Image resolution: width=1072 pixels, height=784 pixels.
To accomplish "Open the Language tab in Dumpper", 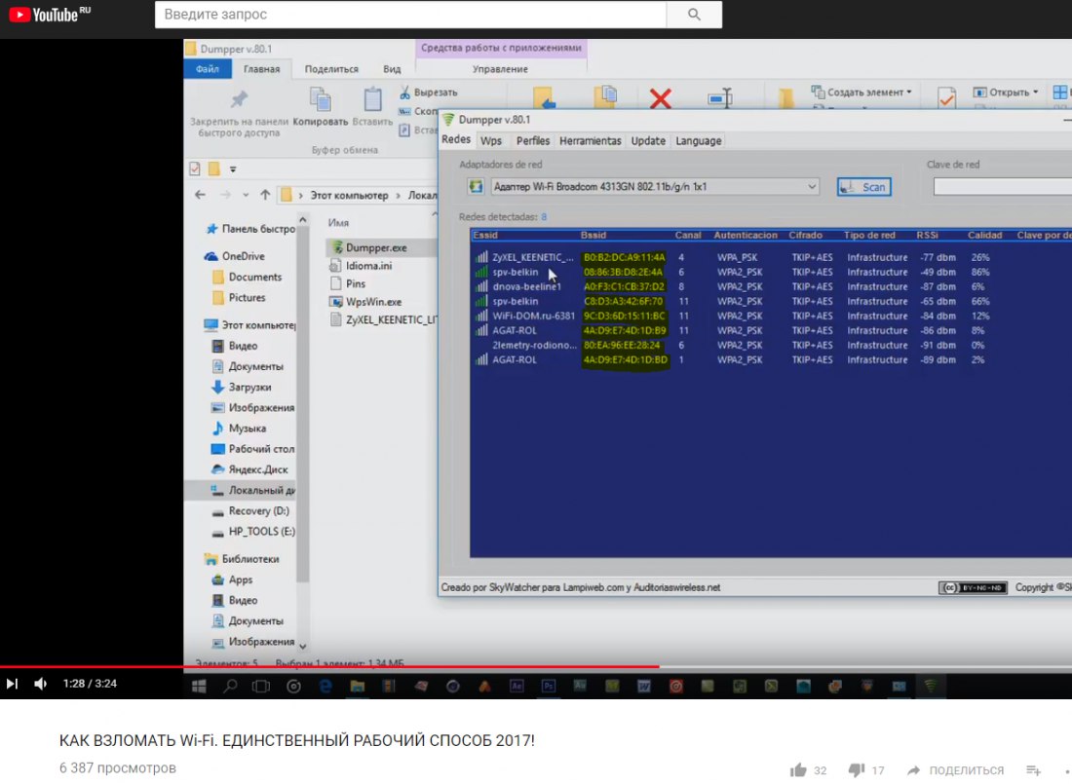I will (x=698, y=141).
